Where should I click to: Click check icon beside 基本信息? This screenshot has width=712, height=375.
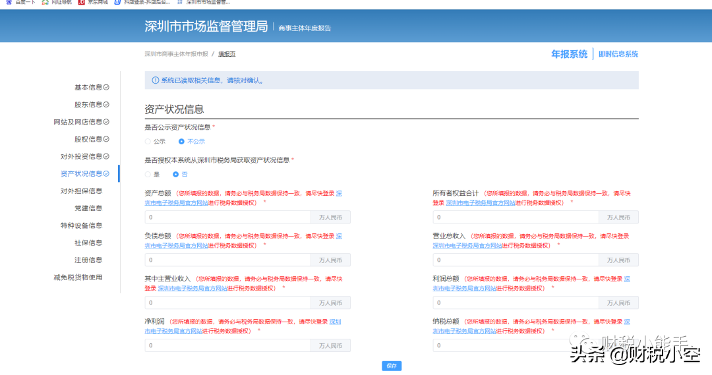[x=106, y=87]
